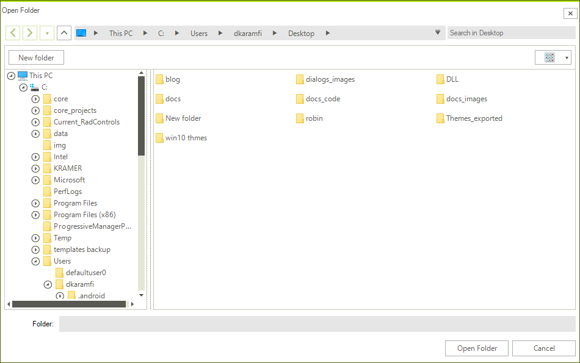580x363 pixels.
Task: Collapse the Users tree node
Action: tap(35, 261)
